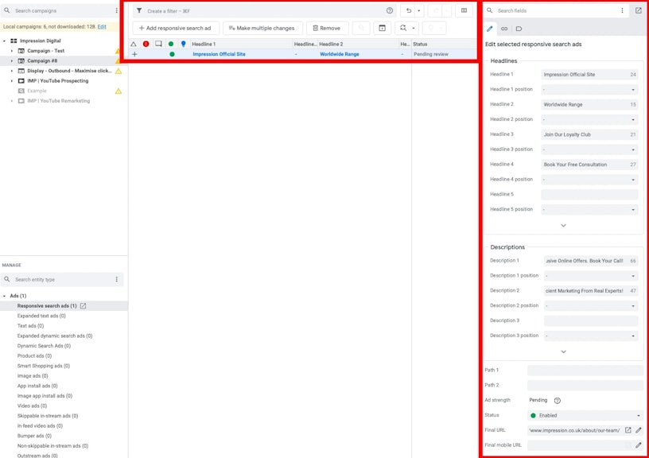Open the filter help question mark icon
The height and width of the screenshot is (458, 649).
pos(390,11)
